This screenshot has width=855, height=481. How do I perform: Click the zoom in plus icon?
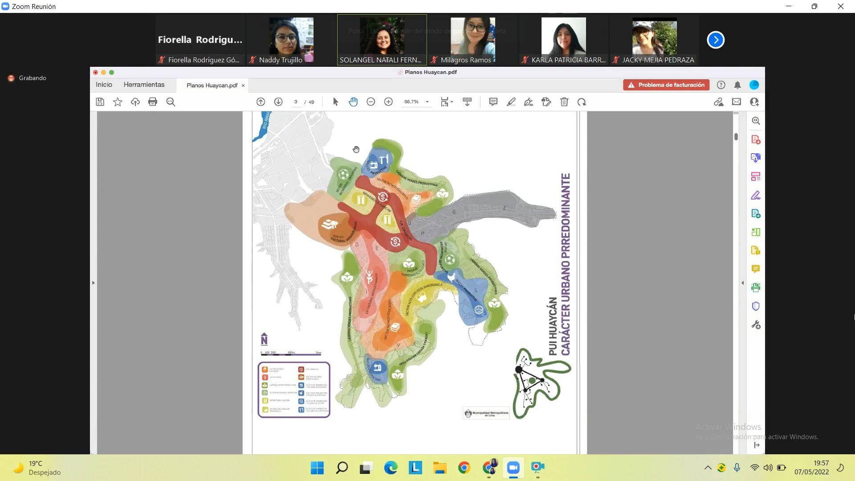point(388,102)
